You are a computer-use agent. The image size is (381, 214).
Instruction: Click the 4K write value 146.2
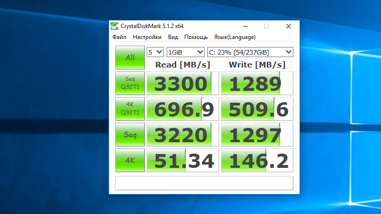coord(257,160)
